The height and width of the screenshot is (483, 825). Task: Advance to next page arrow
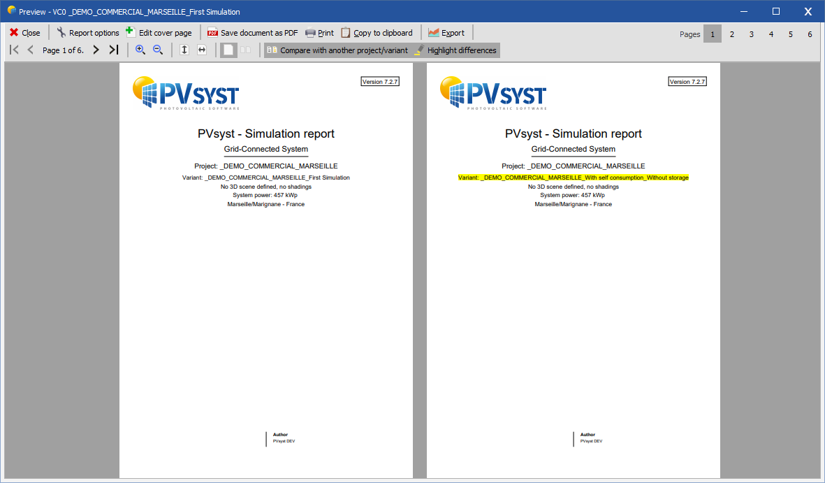pyautogui.click(x=96, y=50)
